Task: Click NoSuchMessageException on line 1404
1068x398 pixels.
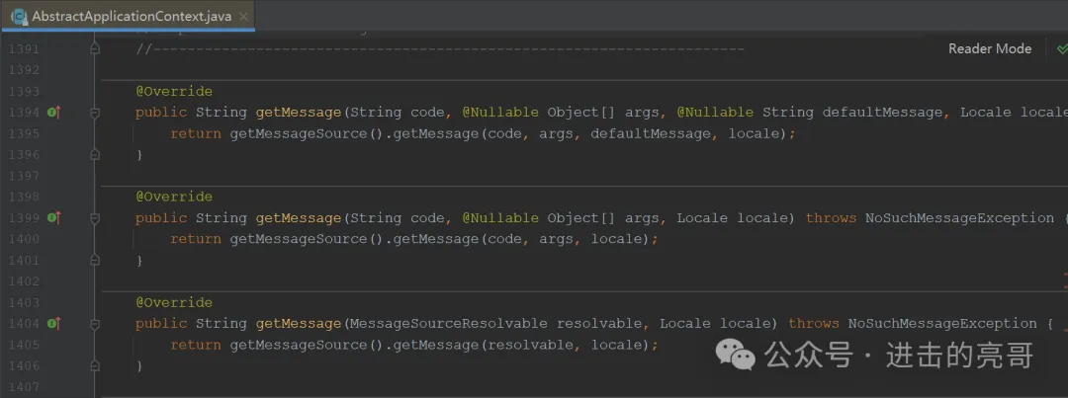Action: (x=942, y=323)
